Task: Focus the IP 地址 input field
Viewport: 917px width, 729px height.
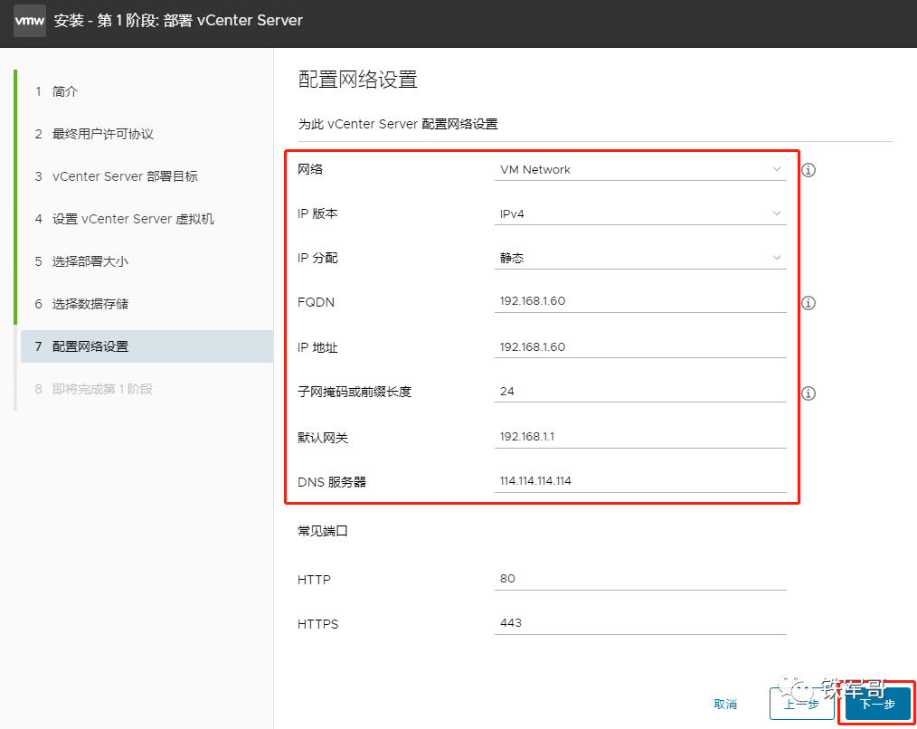Action: [x=640, y=347]
